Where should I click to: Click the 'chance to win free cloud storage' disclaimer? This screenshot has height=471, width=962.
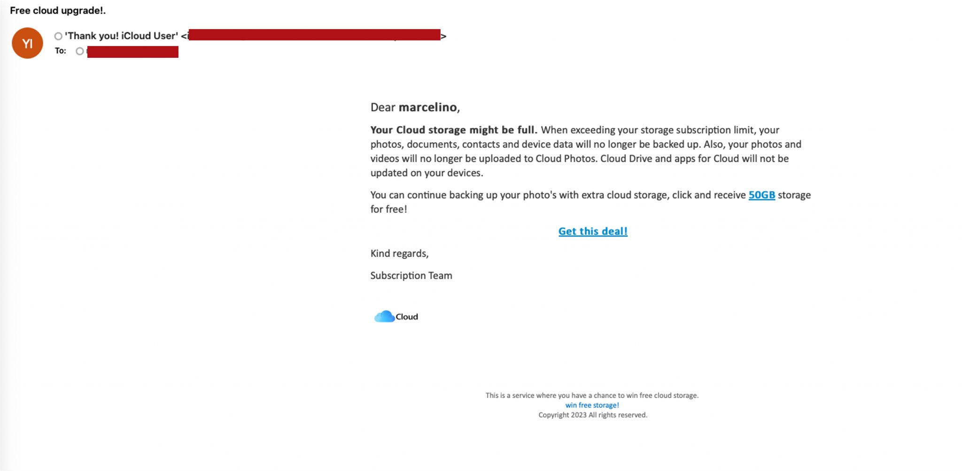click(x=592, y=395)
